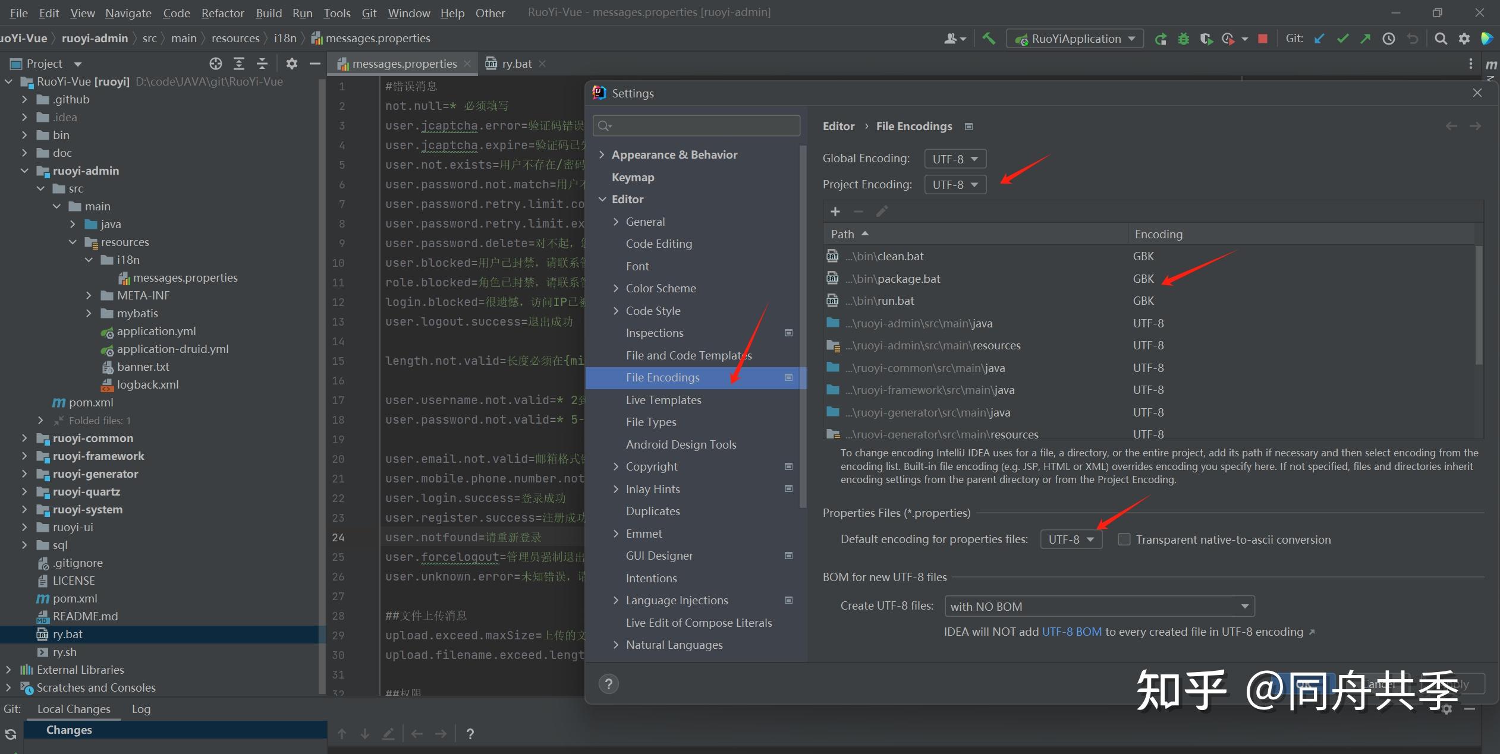Viewport: 1500px width, 754px height.
Task: Open the Global Encoding dropdown
Action: [x=955, y=159]
